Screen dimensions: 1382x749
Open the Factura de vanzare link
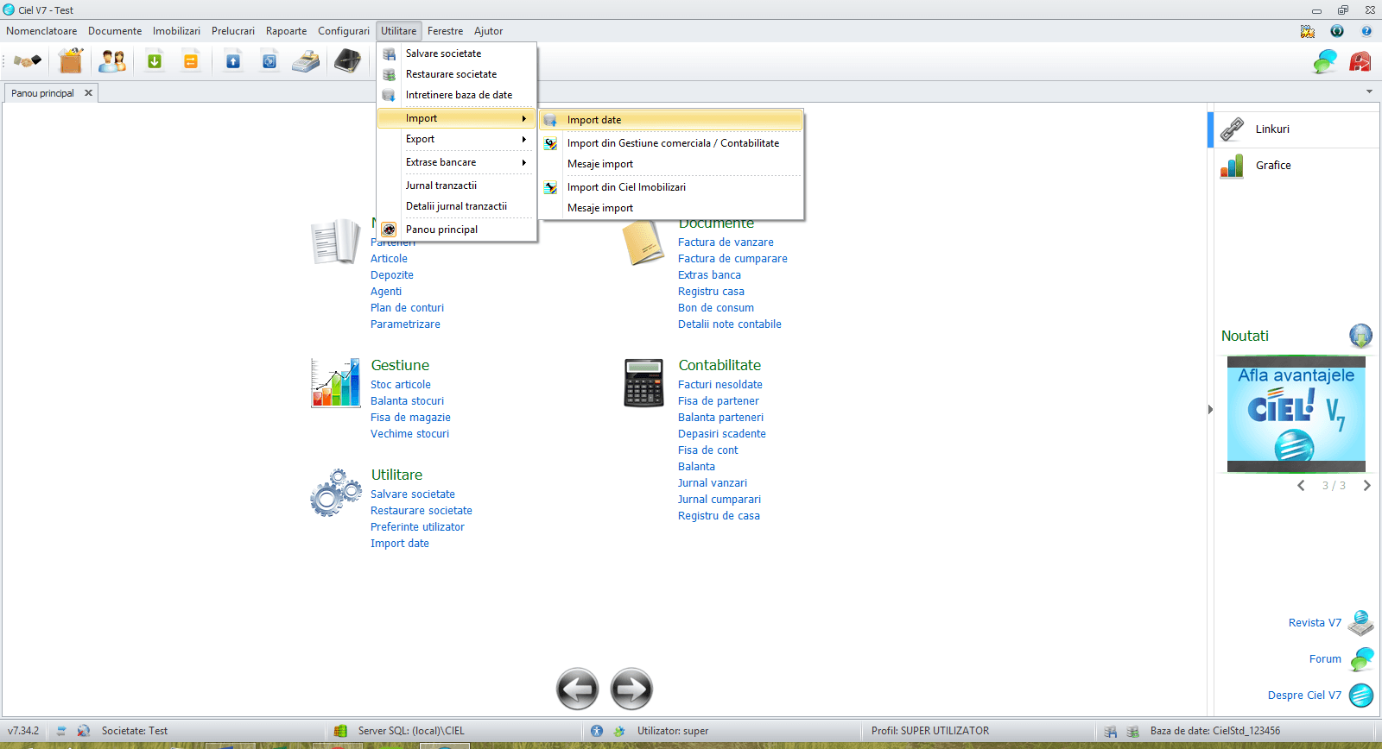tap(726, 242)
